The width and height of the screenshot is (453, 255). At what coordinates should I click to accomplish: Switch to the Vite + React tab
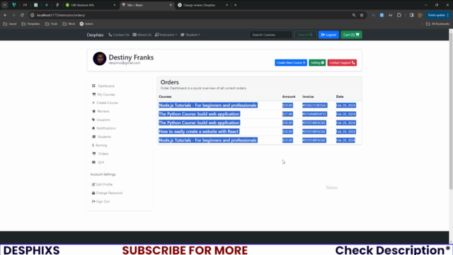point(147,5)
